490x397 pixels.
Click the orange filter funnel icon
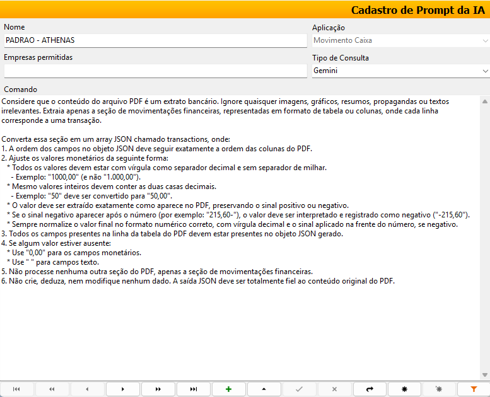(474, 389)
